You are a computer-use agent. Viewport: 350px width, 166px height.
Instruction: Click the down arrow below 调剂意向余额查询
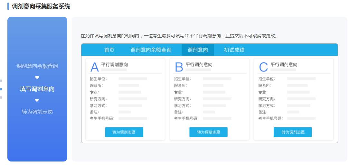(37, 78)
